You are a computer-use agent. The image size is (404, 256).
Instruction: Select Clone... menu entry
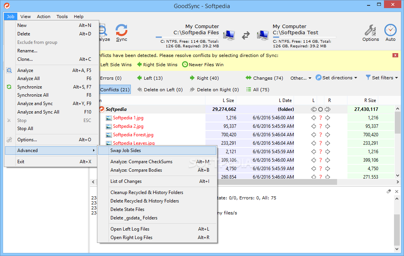coord(52,59)
